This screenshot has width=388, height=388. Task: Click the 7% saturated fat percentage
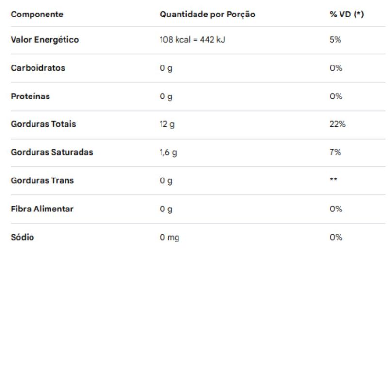(x=335, y=152)
